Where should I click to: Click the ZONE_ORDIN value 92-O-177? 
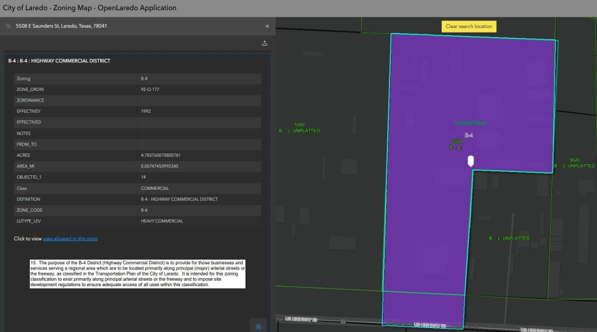(149, 89)
